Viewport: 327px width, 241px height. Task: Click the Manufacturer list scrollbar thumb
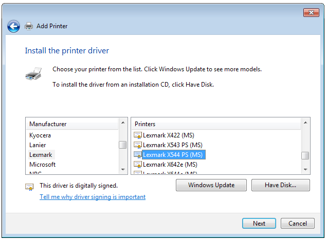123,145
